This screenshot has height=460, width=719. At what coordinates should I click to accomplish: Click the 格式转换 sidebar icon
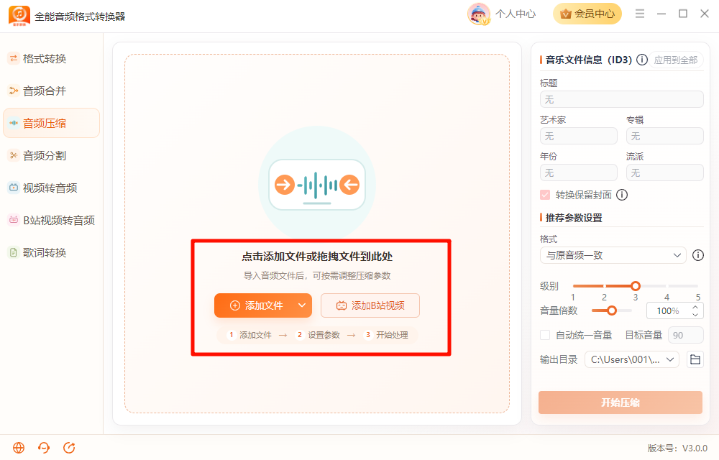point(14,59)
